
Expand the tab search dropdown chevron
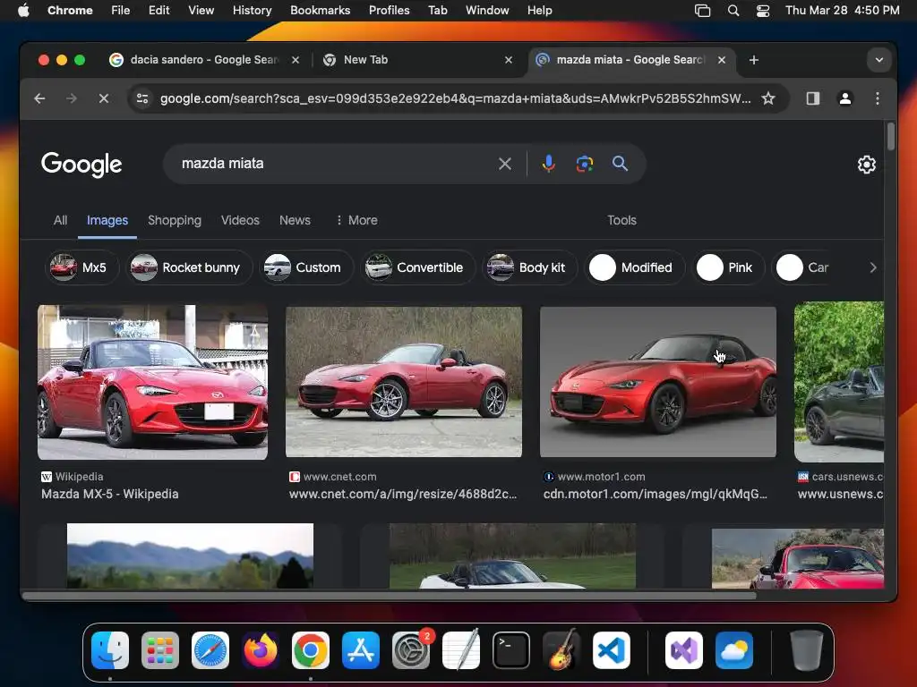click(878, 60)
